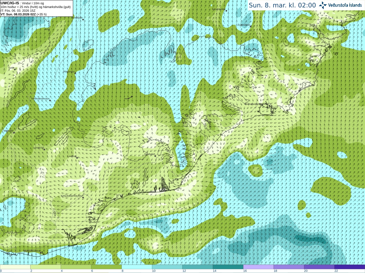Select the 6–8 m/s legend color swatch

point(106,267)
